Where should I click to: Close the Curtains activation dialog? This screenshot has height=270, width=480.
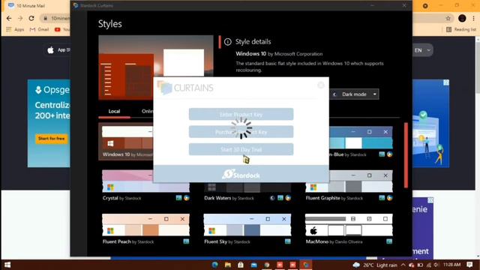coord(320,85)
